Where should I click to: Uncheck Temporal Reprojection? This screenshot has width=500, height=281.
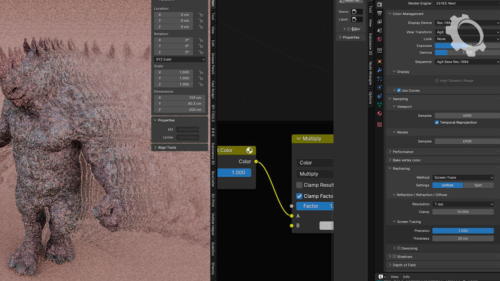point(437,123)
